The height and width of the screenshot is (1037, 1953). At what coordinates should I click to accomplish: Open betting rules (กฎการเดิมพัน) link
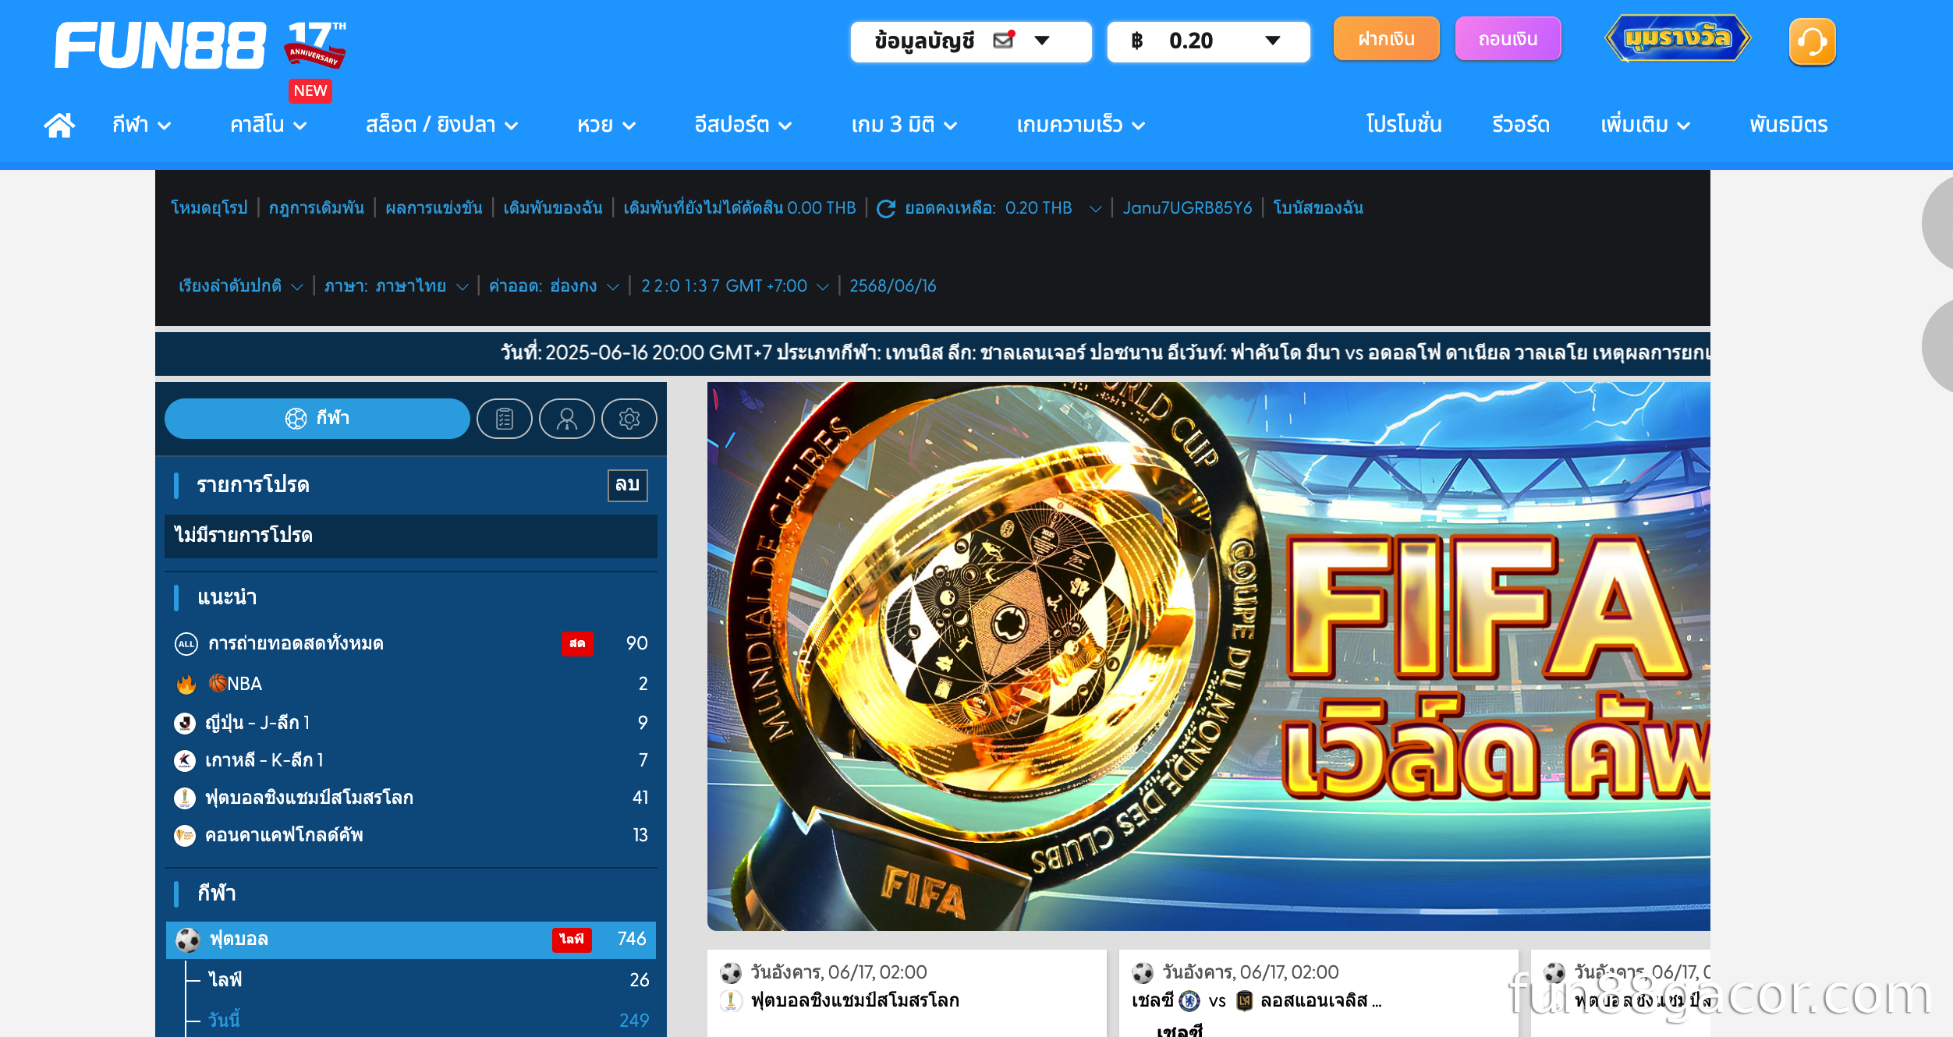pyautogui.click(x=316, y=208)
